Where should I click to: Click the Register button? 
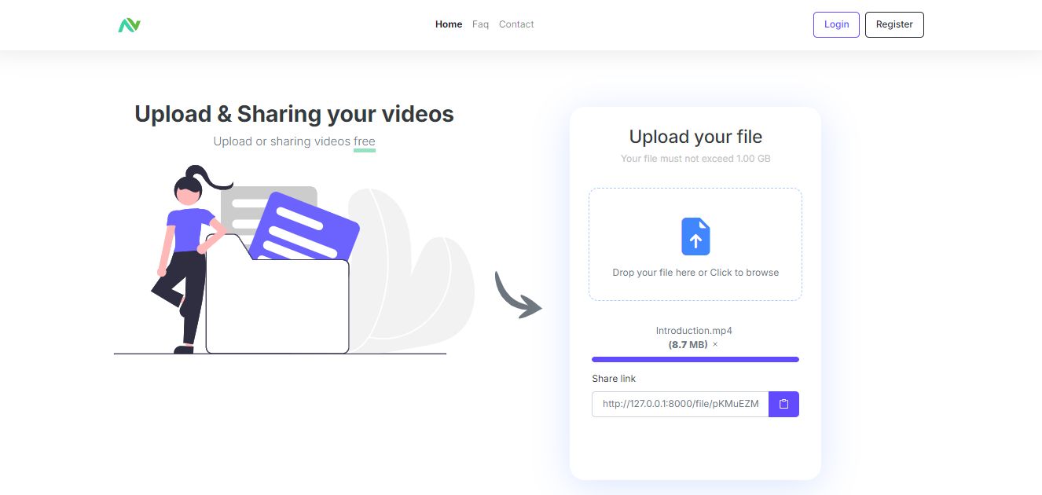click(x=894, y=24)
